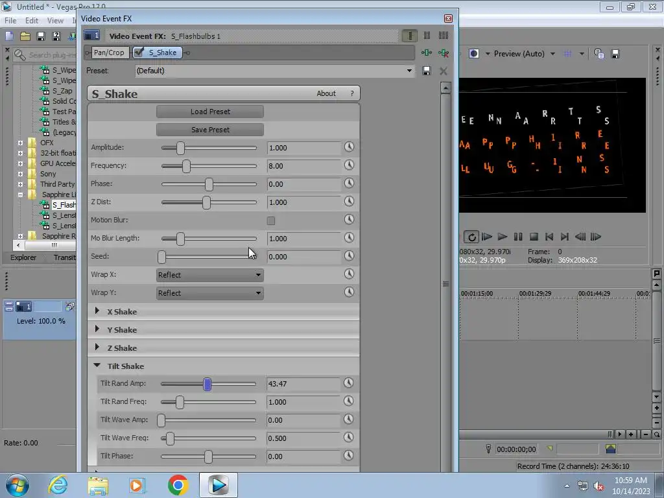Copy preview snapshot to clipboard
Viewport: 664px width, 498px height.
click(599, 54)
